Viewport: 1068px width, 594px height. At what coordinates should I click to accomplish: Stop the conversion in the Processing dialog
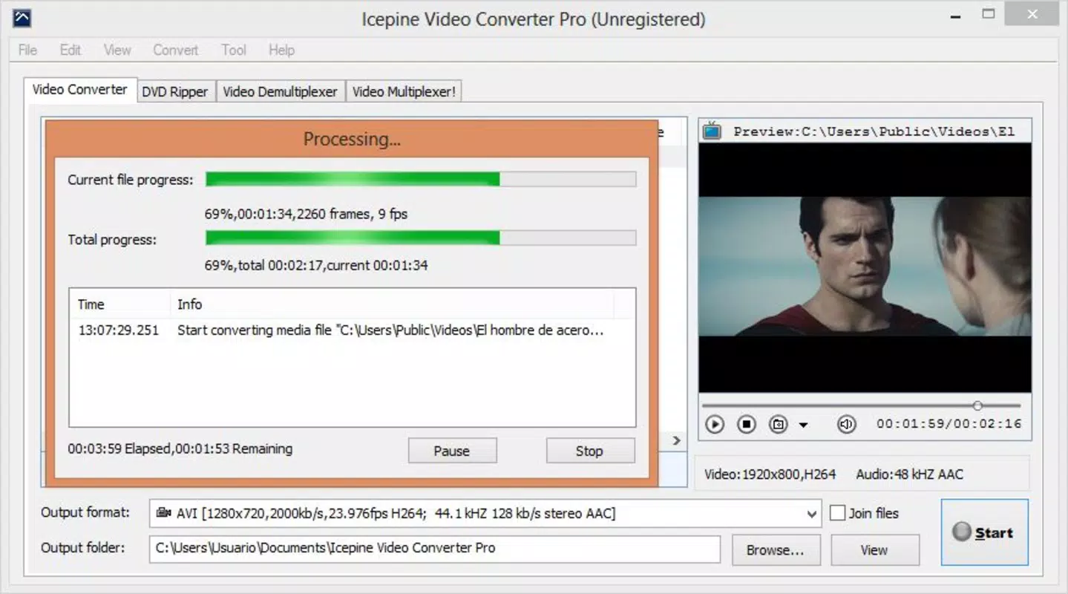pyautogui.click(x=589, y=451)
